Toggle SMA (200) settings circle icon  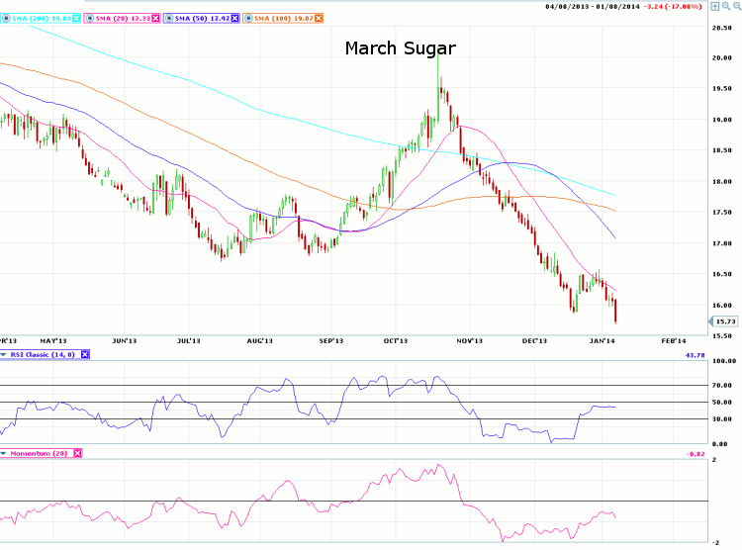pos(4,18)
